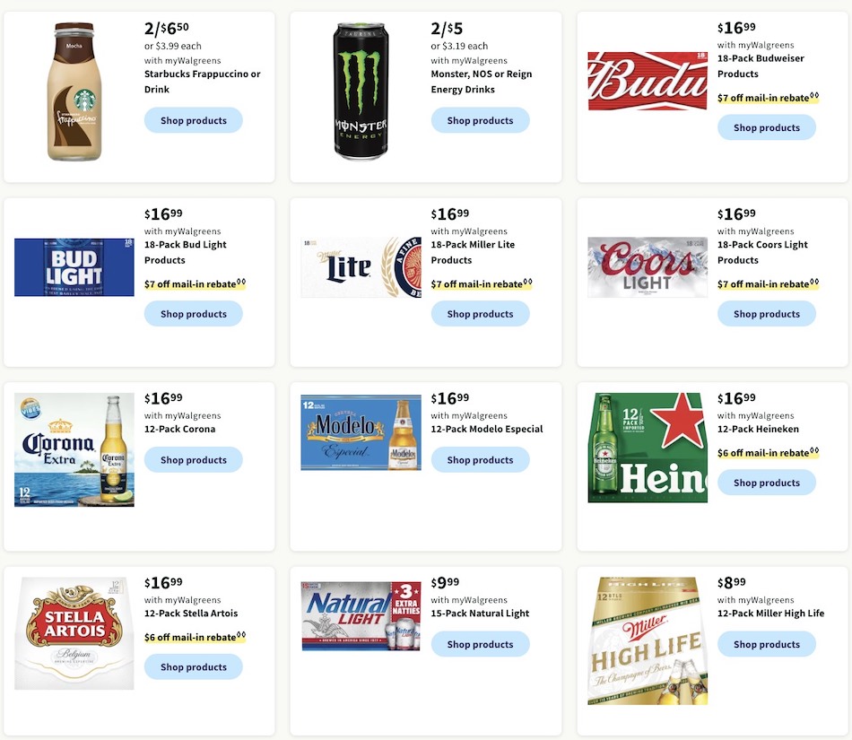852x740 pixels.
Task: Shop 18-Pack Coors Light products
Action: [767, 313]
